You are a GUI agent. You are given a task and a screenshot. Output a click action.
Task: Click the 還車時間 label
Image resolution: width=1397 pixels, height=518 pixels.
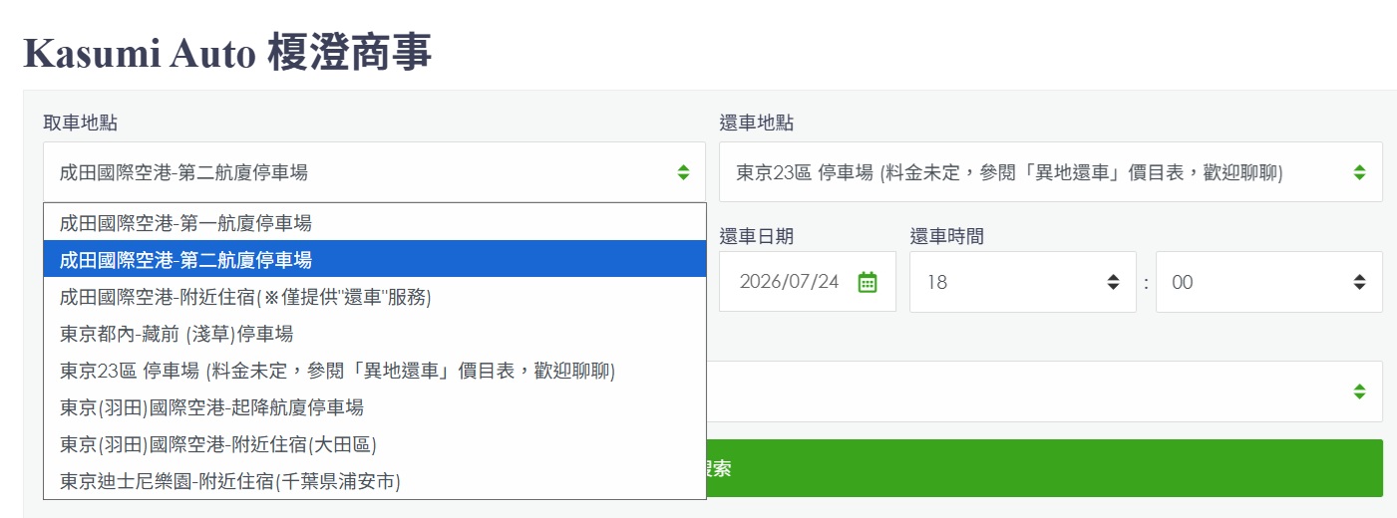[946, 236]
